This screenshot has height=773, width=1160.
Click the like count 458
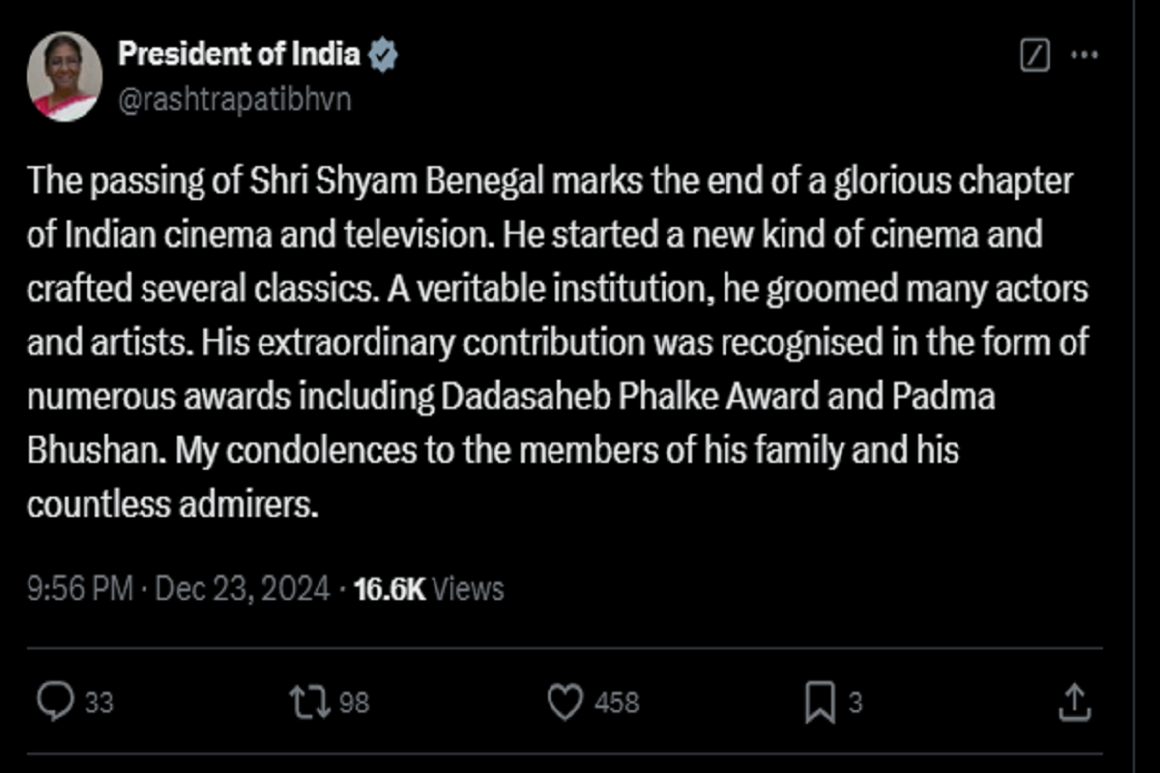click(x=617, y=703)
